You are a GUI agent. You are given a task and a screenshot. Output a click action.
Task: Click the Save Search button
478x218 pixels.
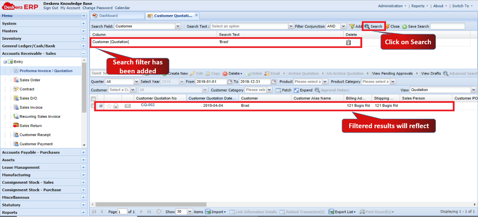click(415, 26)
